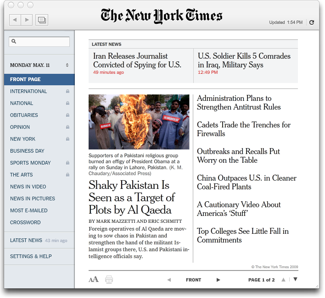Click the window resize grip at bottom corner

[x=317, y=287]
